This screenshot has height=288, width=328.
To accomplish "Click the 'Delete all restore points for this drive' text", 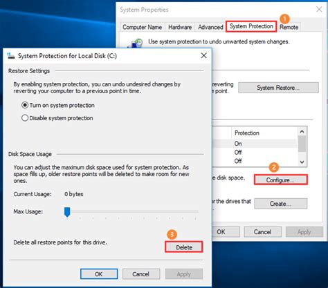I will coord(60,242).
